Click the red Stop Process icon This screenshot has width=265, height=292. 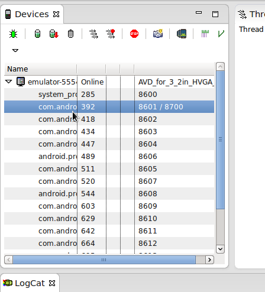click(x=134, y=34)
